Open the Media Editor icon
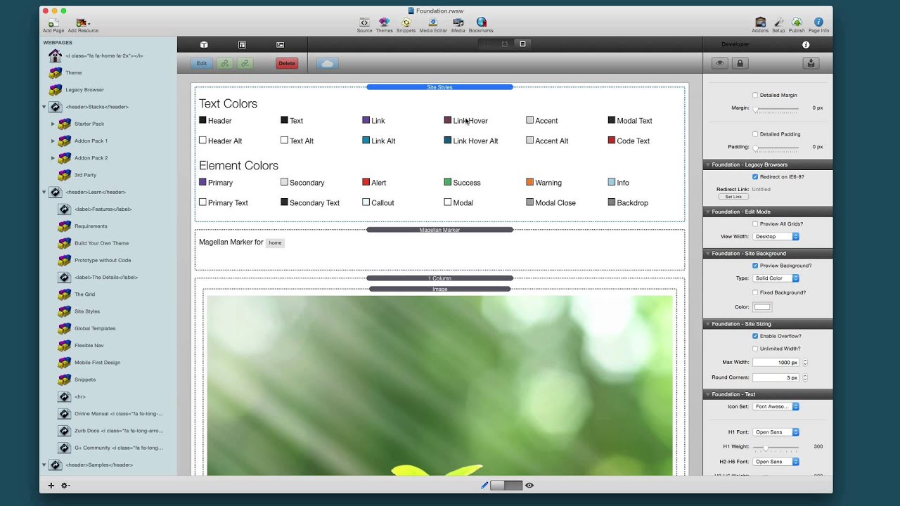This screenshot has width=900, height=506. click(x=433, y=22)
